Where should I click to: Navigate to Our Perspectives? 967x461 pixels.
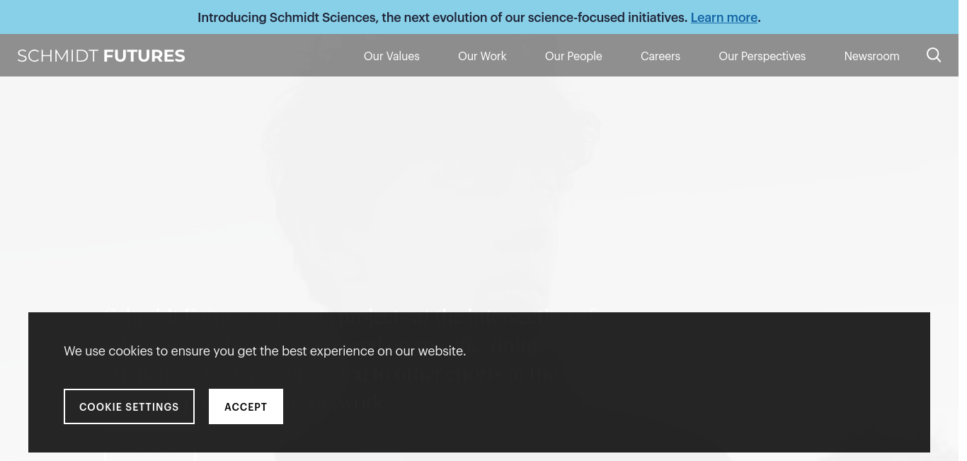(x=762, y=56)
